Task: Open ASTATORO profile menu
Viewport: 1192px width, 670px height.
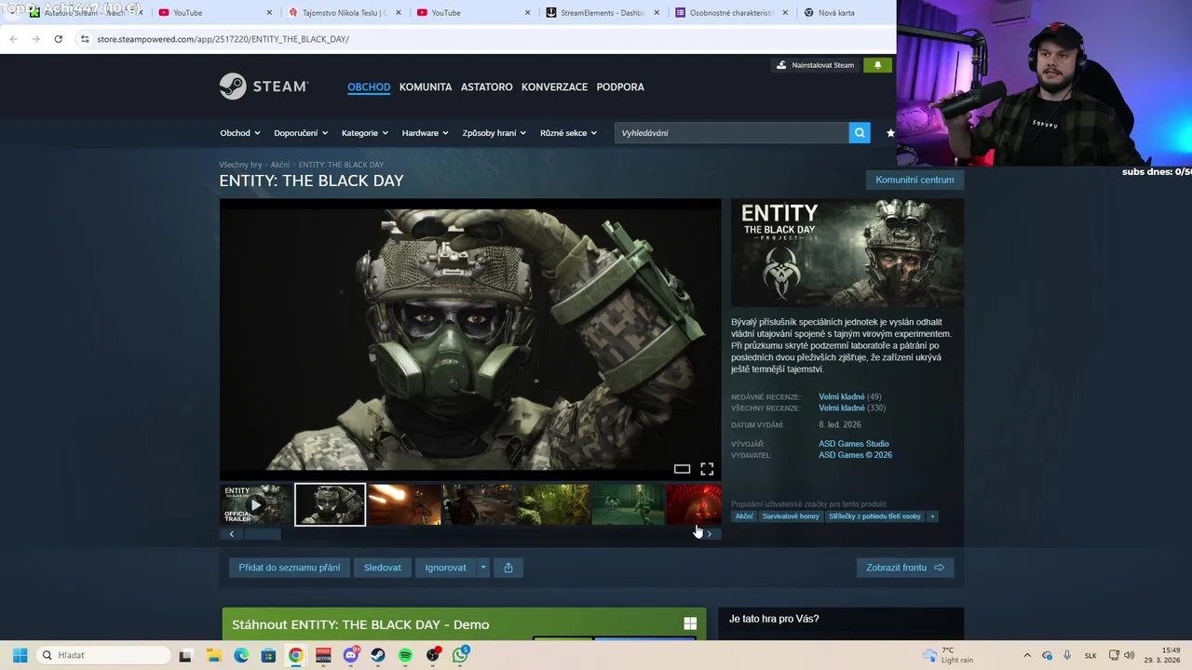Action: tap(487, 87)
